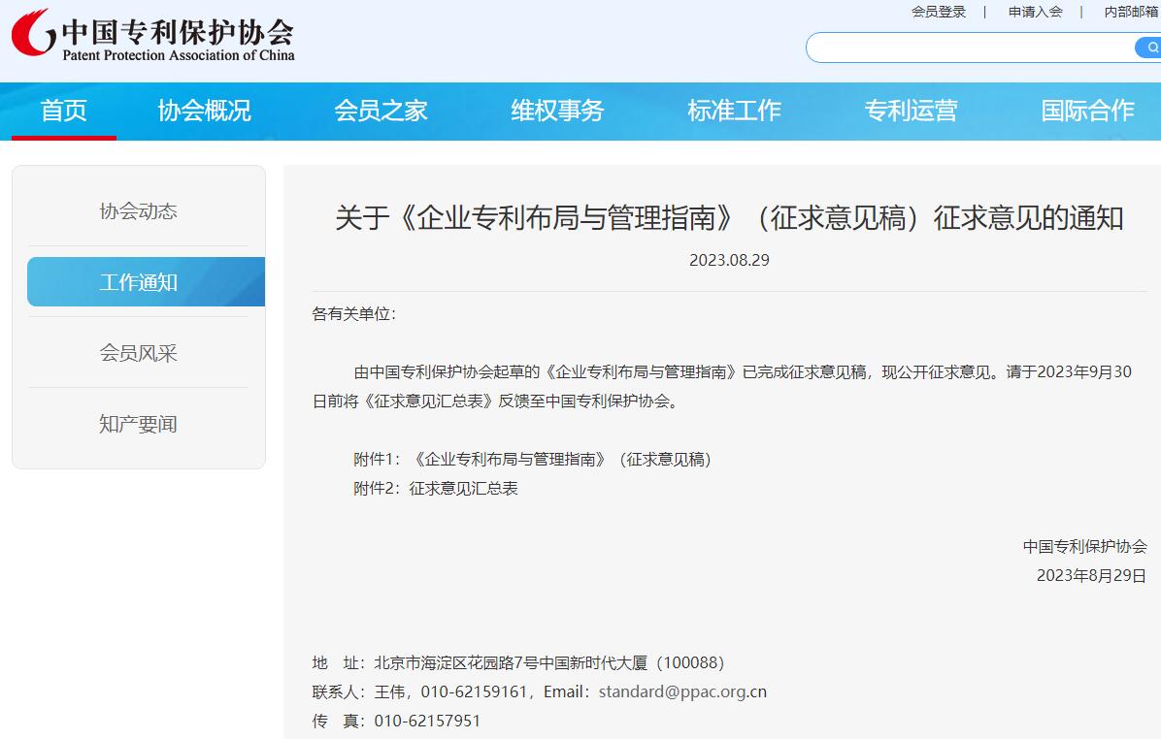Switch to 知产要闻 sidebar section

(x=138, y=424)
